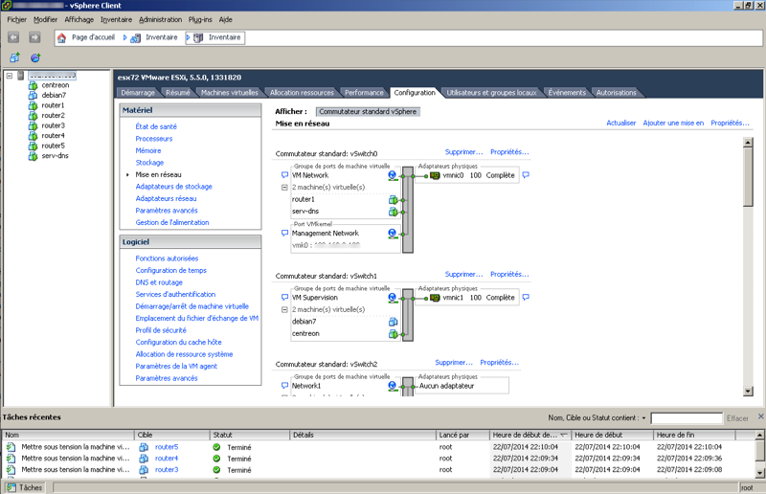Screen dimensions: 766x494
Task: Click the Page d'accueil home icon
Action: tap(62, 38)
